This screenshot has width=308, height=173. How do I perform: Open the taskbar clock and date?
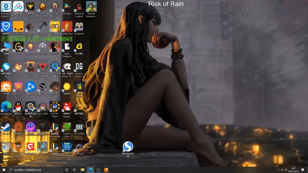point(293,170)
